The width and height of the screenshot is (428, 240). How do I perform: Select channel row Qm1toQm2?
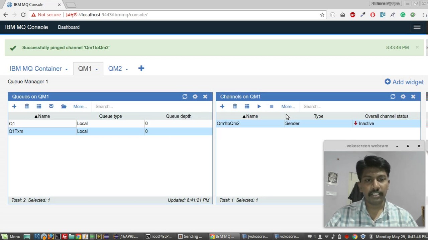318,124
